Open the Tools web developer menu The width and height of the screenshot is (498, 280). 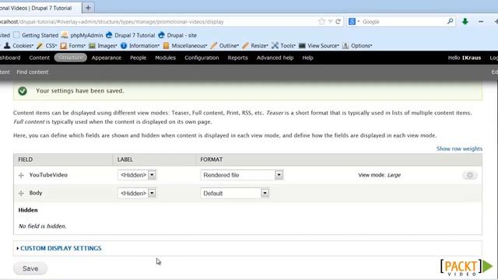283,46
